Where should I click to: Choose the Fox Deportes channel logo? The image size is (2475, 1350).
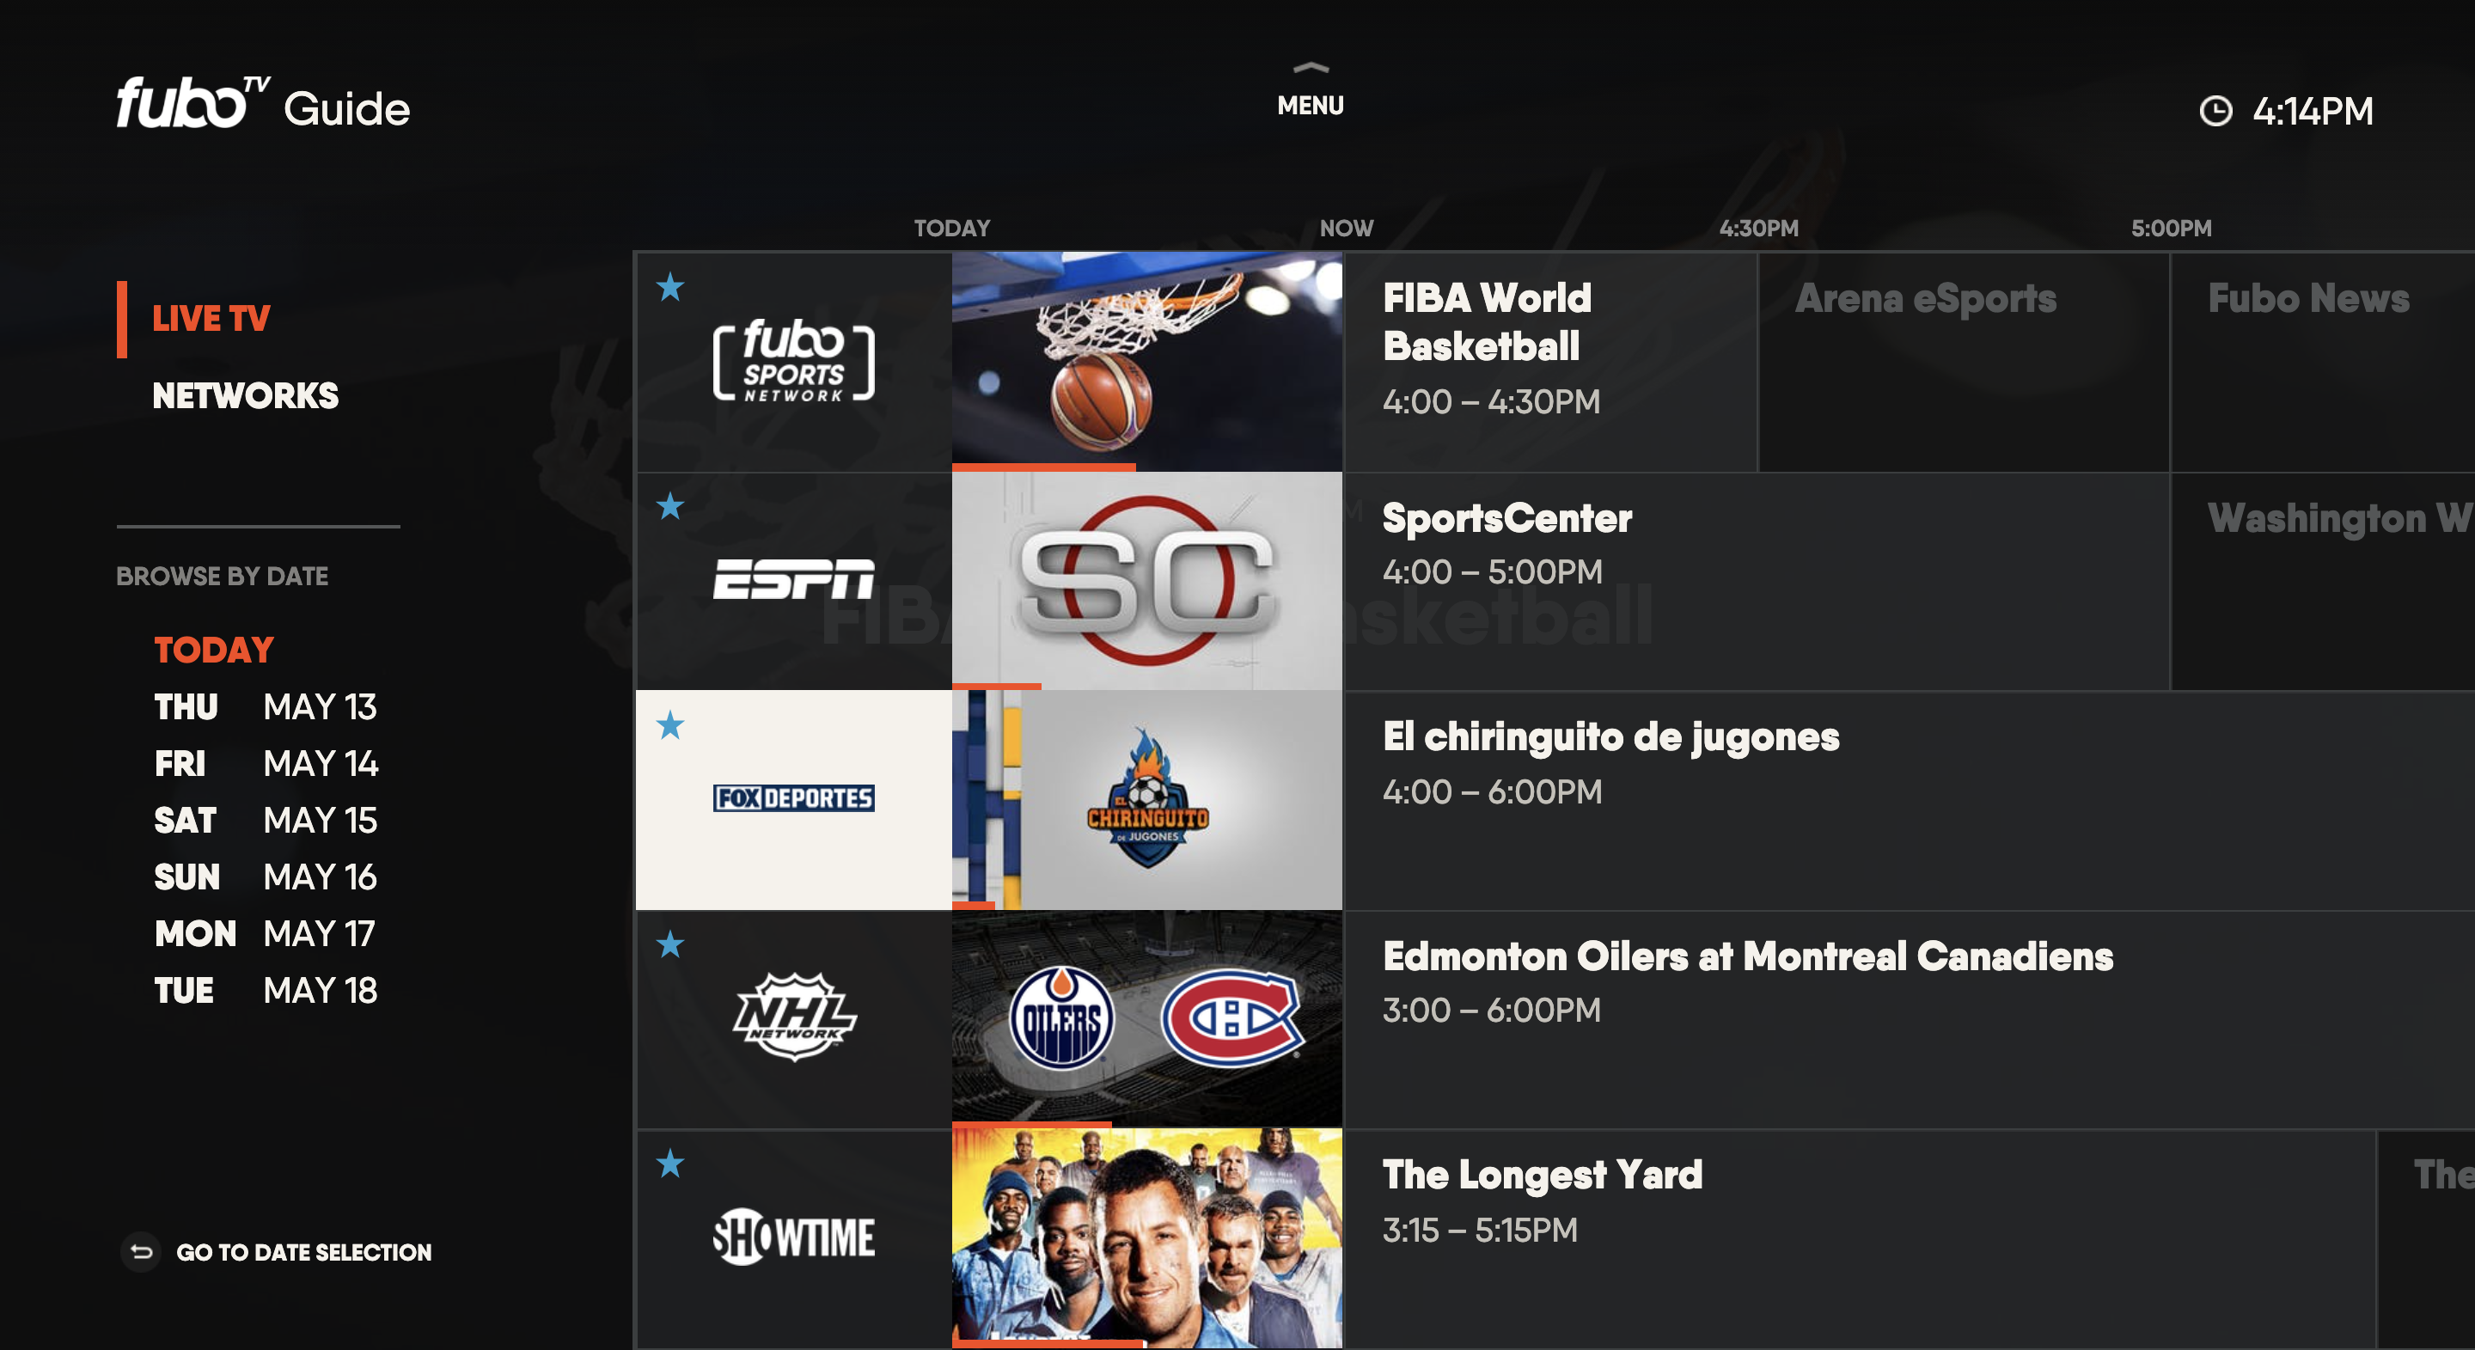pyautogui.click(x=793, y=797)
